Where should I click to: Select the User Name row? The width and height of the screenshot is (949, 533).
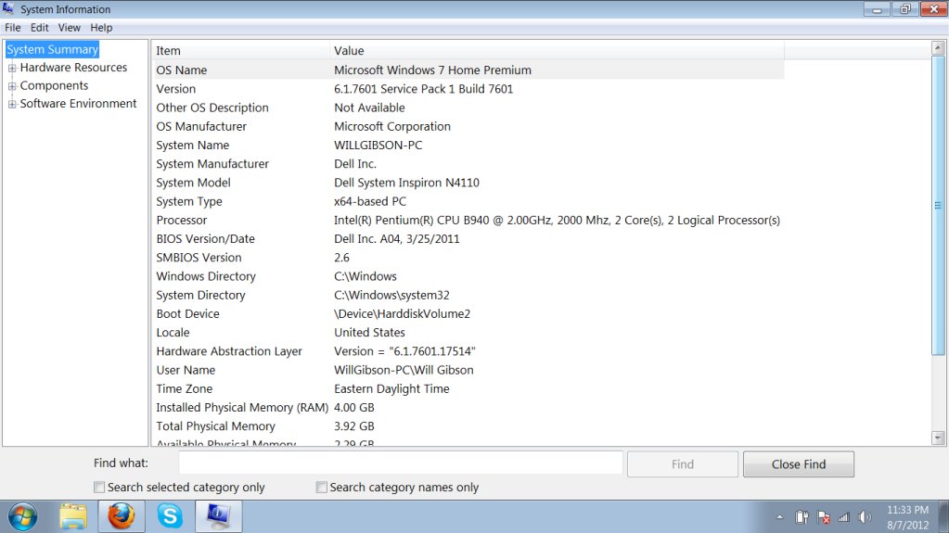tap(469, 370)
